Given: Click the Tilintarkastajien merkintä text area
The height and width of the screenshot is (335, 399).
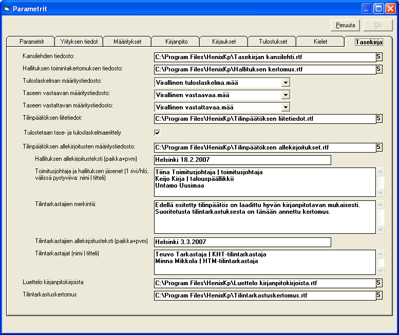Looking at the screenshot, I should [x=265, y=217].
